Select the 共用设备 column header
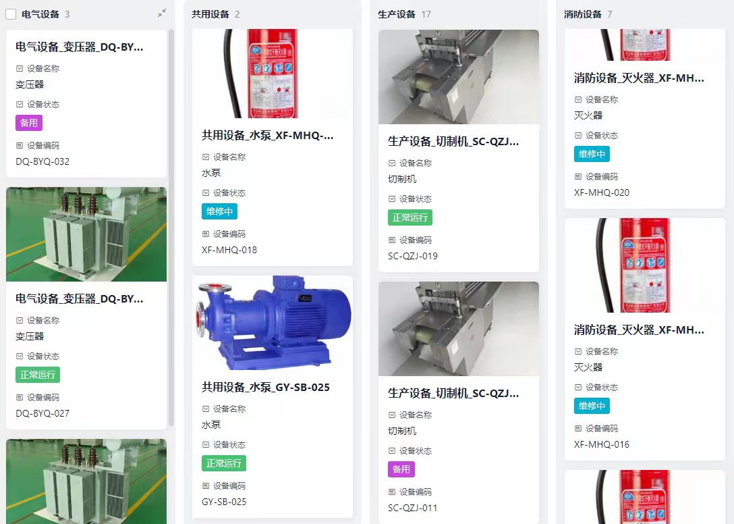The height and width of the screenshot is (524, 734). point(210,14)
